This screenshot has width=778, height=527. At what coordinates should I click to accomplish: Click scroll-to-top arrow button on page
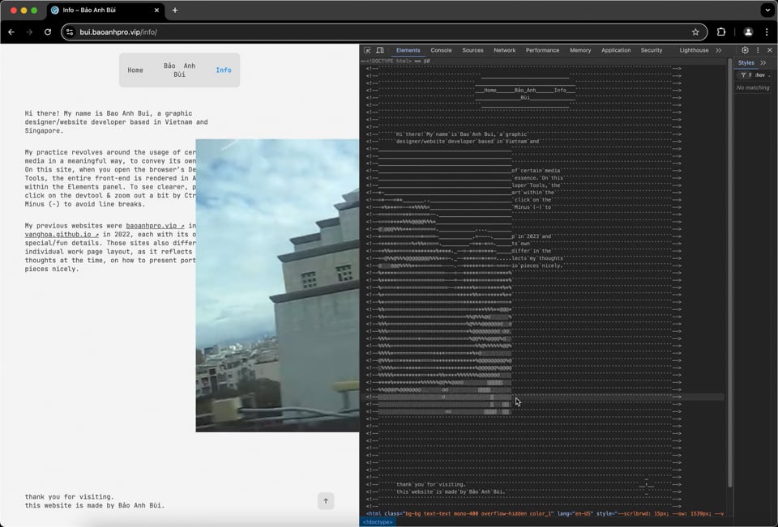click(326, 501)
